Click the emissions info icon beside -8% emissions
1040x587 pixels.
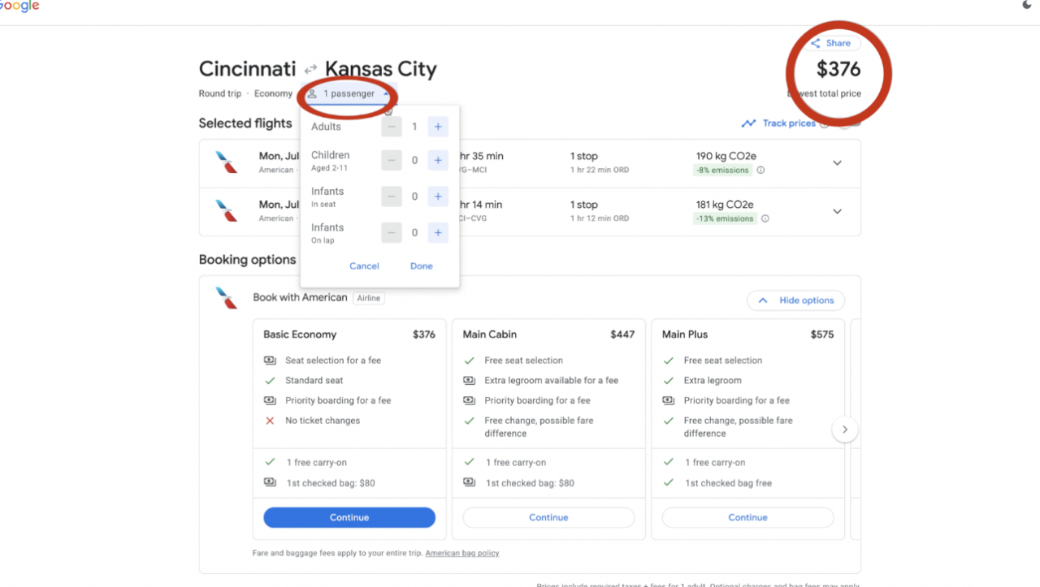pos(759,170)
